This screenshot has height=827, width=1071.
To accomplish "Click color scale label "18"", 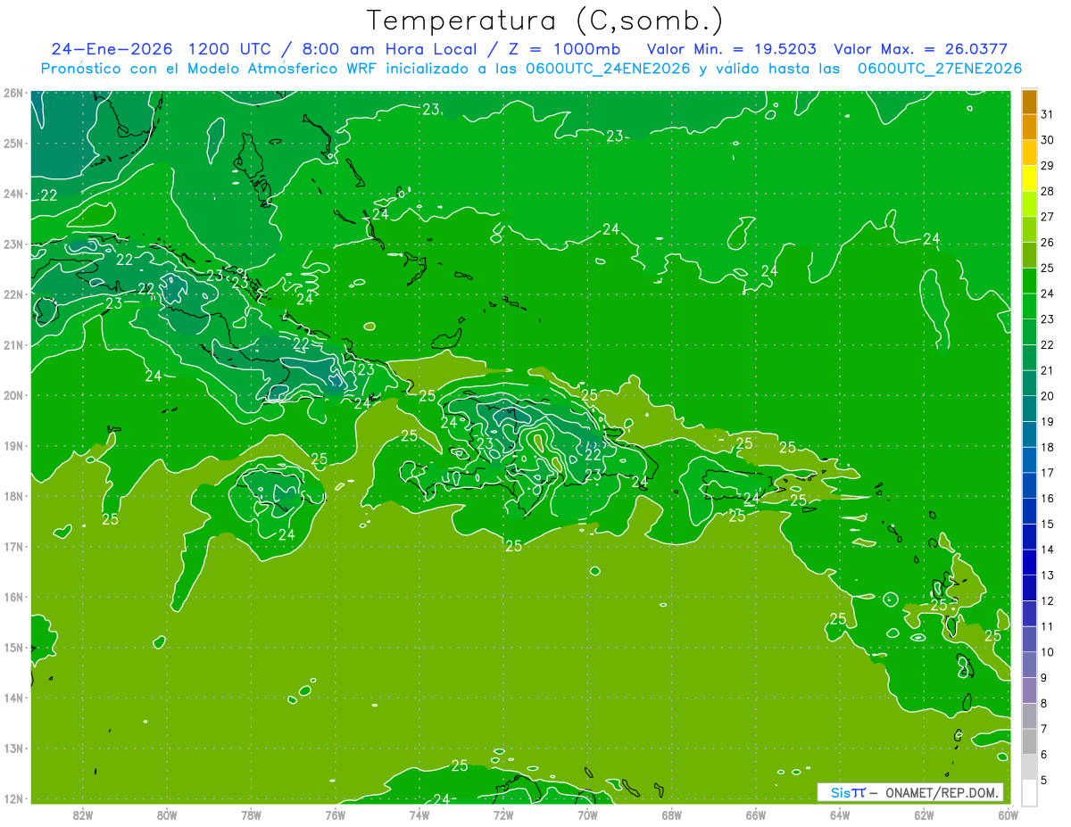I will (x=1047, y=447).
